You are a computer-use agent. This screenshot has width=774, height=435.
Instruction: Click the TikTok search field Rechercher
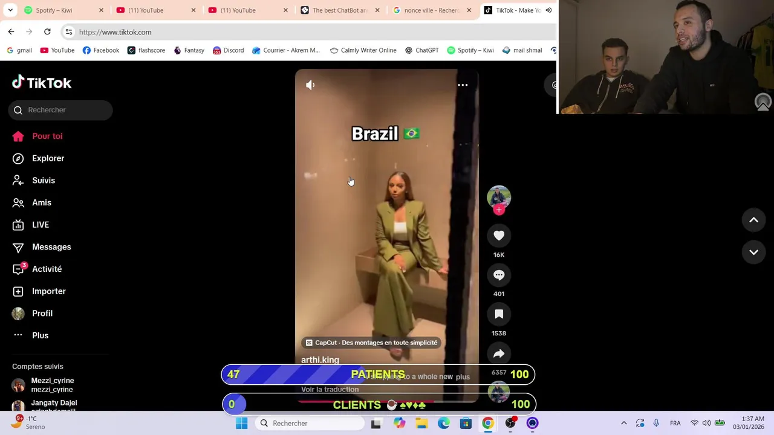pos(60,110)
